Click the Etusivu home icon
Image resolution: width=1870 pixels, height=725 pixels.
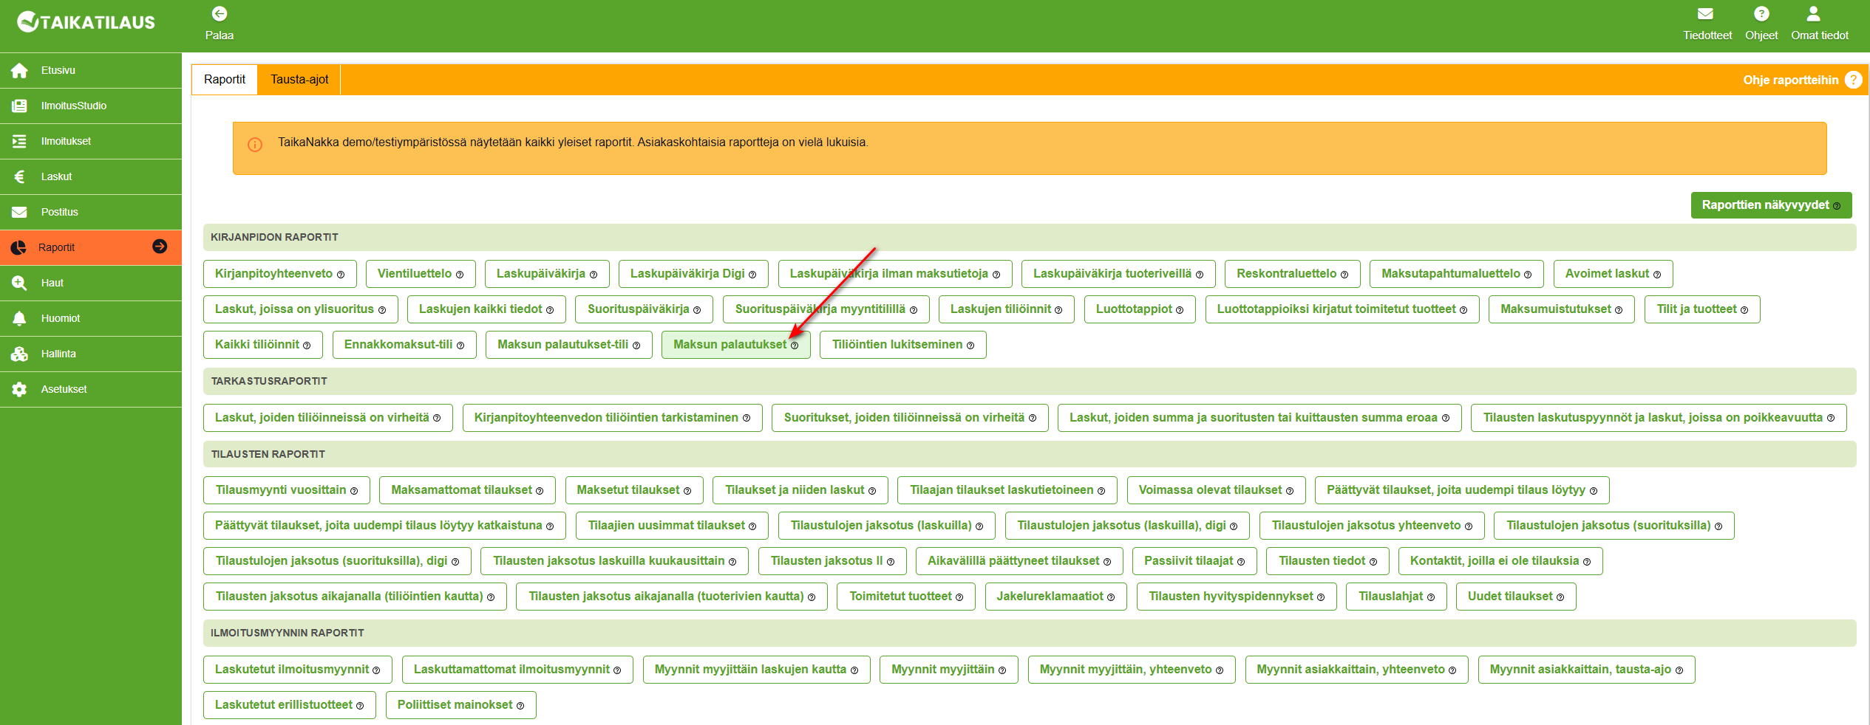point(20,71)
